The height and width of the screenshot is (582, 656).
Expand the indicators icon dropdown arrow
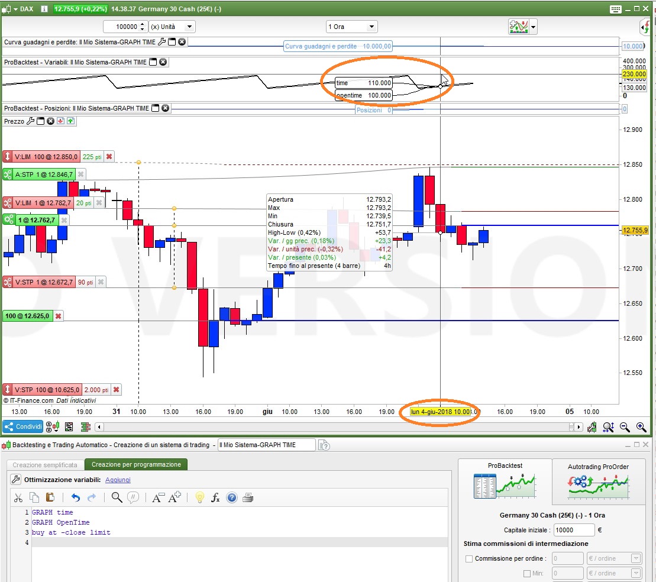tap(533, 27)
